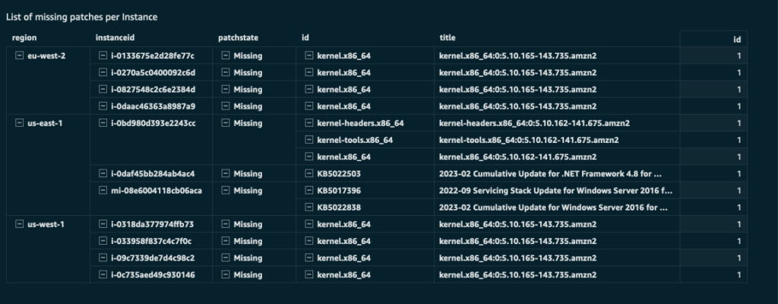Collapse Missing patchstate for i-0daf45bb284ab4ac4

(226, 173)
